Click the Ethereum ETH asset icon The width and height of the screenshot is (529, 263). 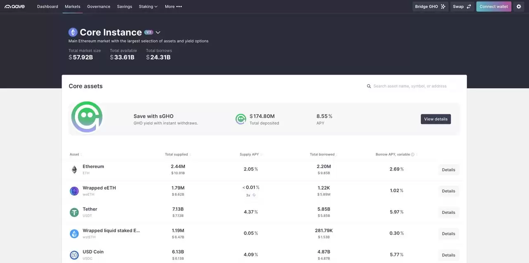[x=74, y=170]
